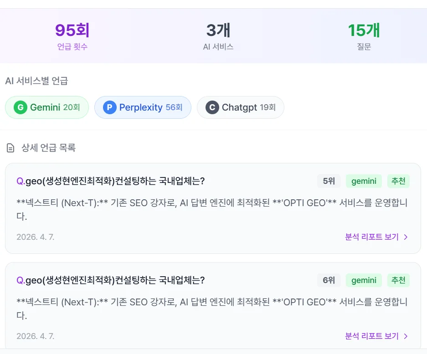The image size is (427, 354).
Task: Click the 95회 언급 횟수 stat
Action: (x=72, y=36)
